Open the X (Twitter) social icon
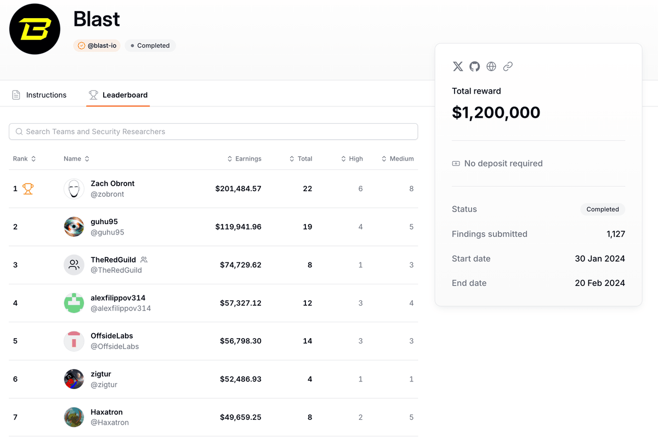The image size is (658, 440). 458,66
